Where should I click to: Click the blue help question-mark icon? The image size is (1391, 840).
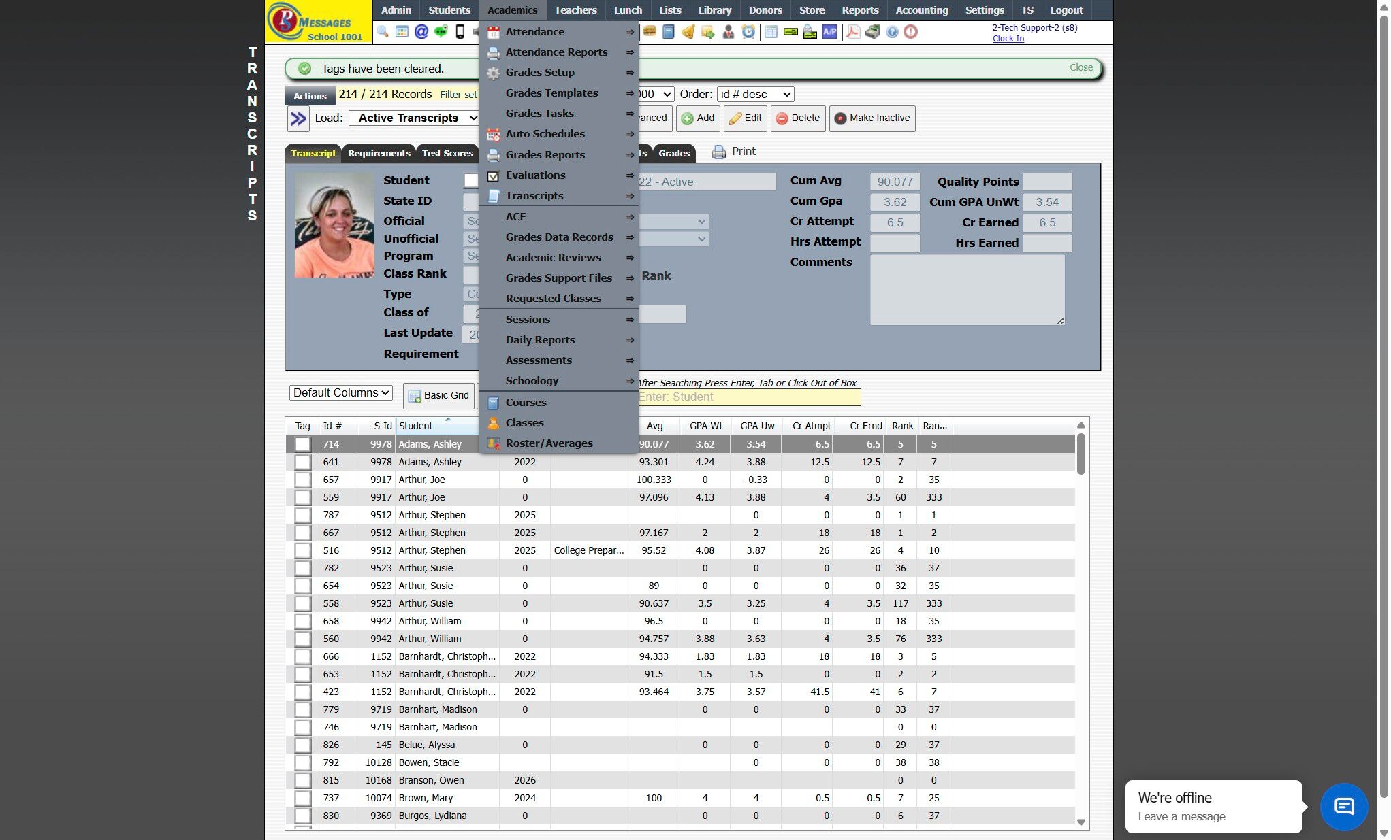[x=891, y=31]
